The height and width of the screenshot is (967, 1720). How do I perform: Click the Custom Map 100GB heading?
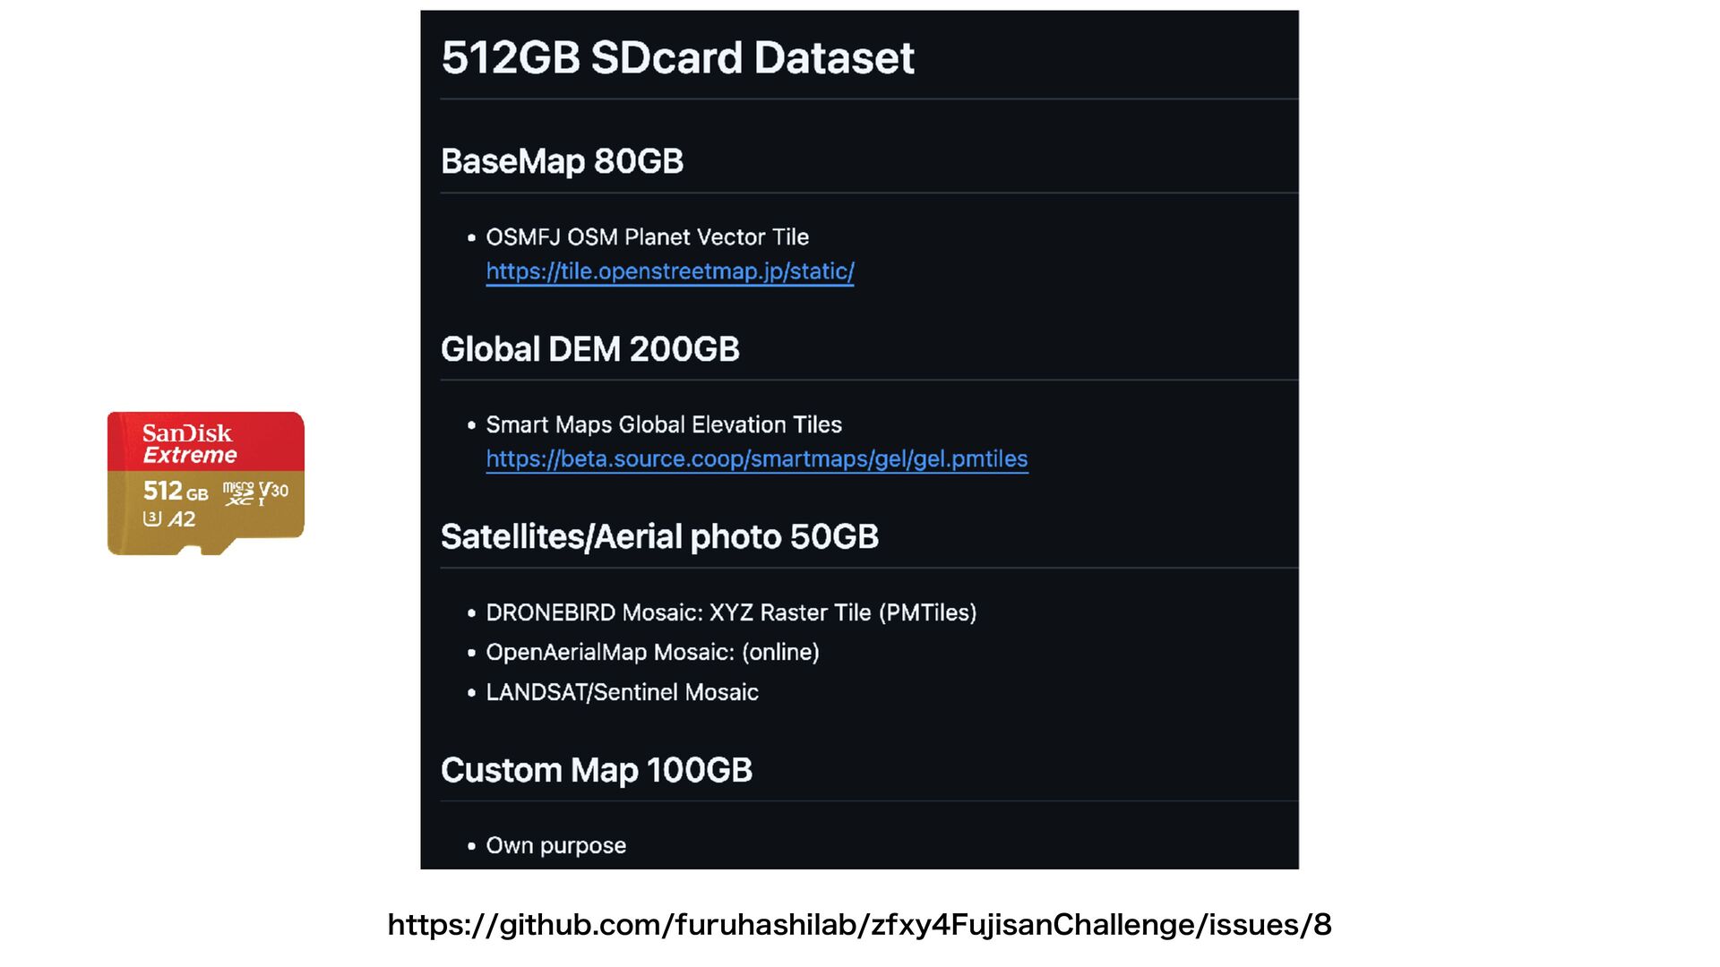(x=596, y=770)
